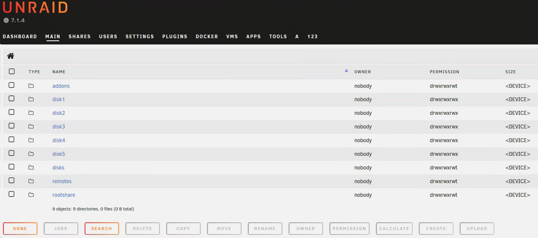Check the box for disk5

pos(12,153)
